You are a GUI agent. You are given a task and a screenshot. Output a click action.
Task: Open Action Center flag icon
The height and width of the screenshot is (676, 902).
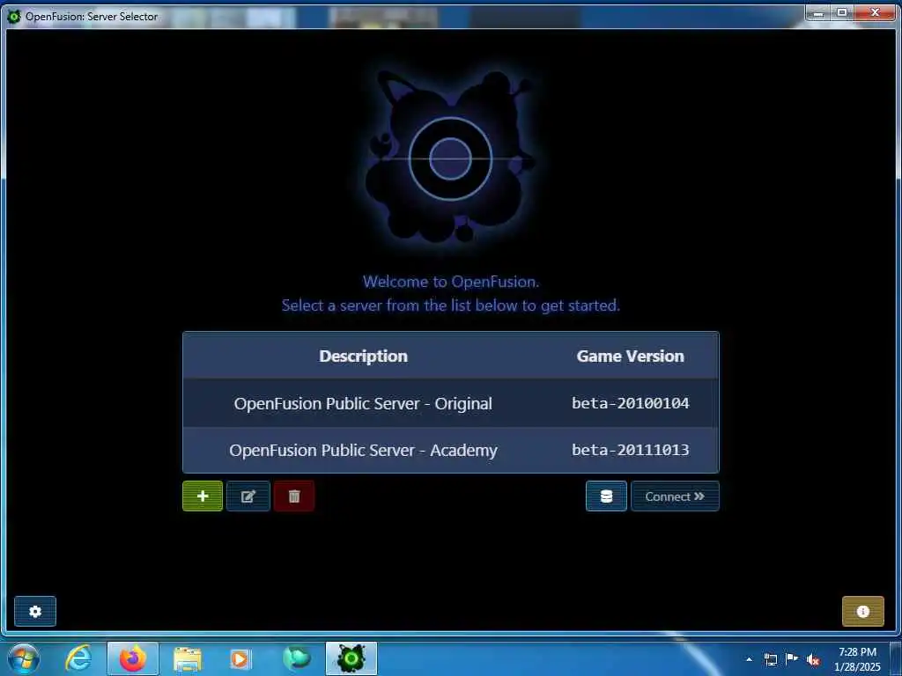pos(792,659)
